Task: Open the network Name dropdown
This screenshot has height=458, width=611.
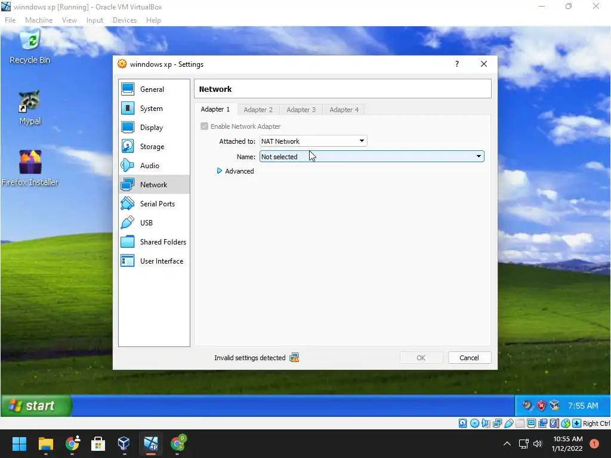Action: click(x=372, y=157)
